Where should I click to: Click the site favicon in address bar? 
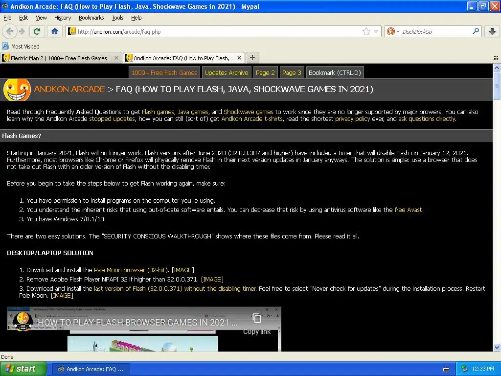pyautogui.click(x=72, y=31)
